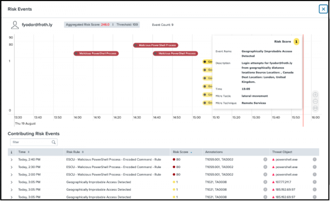Click threat object count badge in 2:30 PM row
Image resolution: width=330 pixels, height=201 pixels.
[x=314, y=167]
